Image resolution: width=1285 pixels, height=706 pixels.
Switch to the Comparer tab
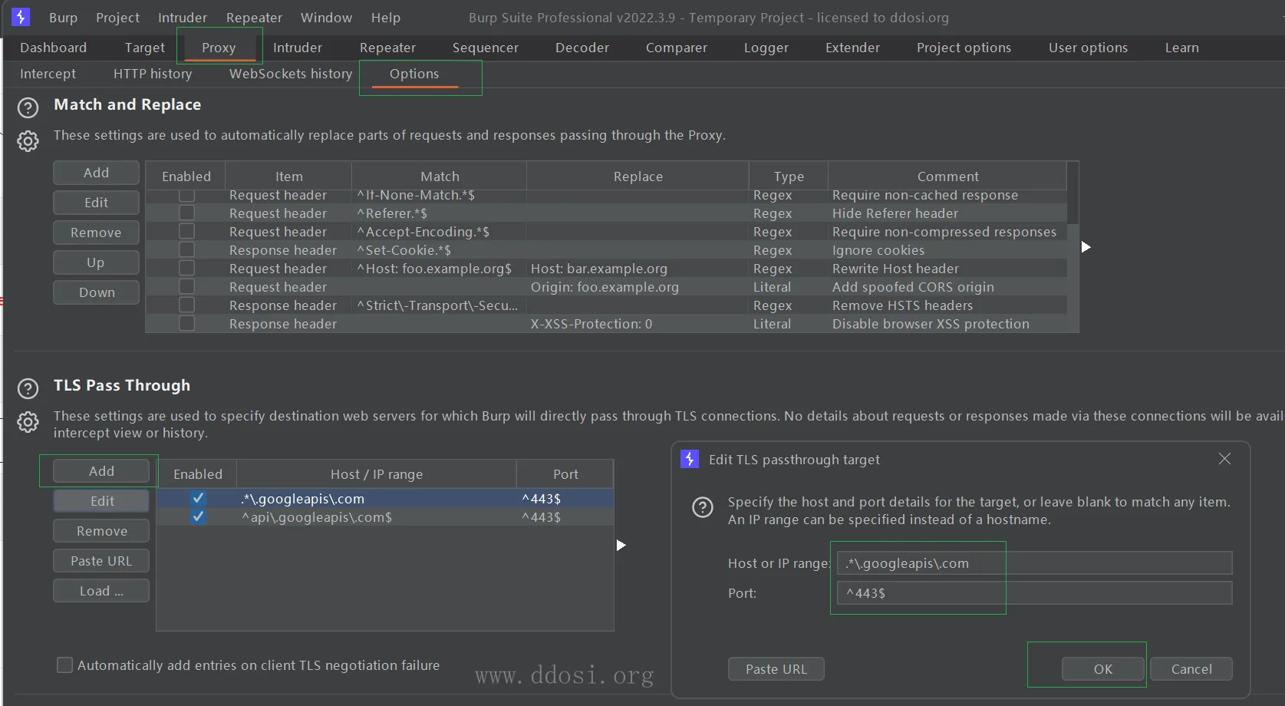[677, 48]
